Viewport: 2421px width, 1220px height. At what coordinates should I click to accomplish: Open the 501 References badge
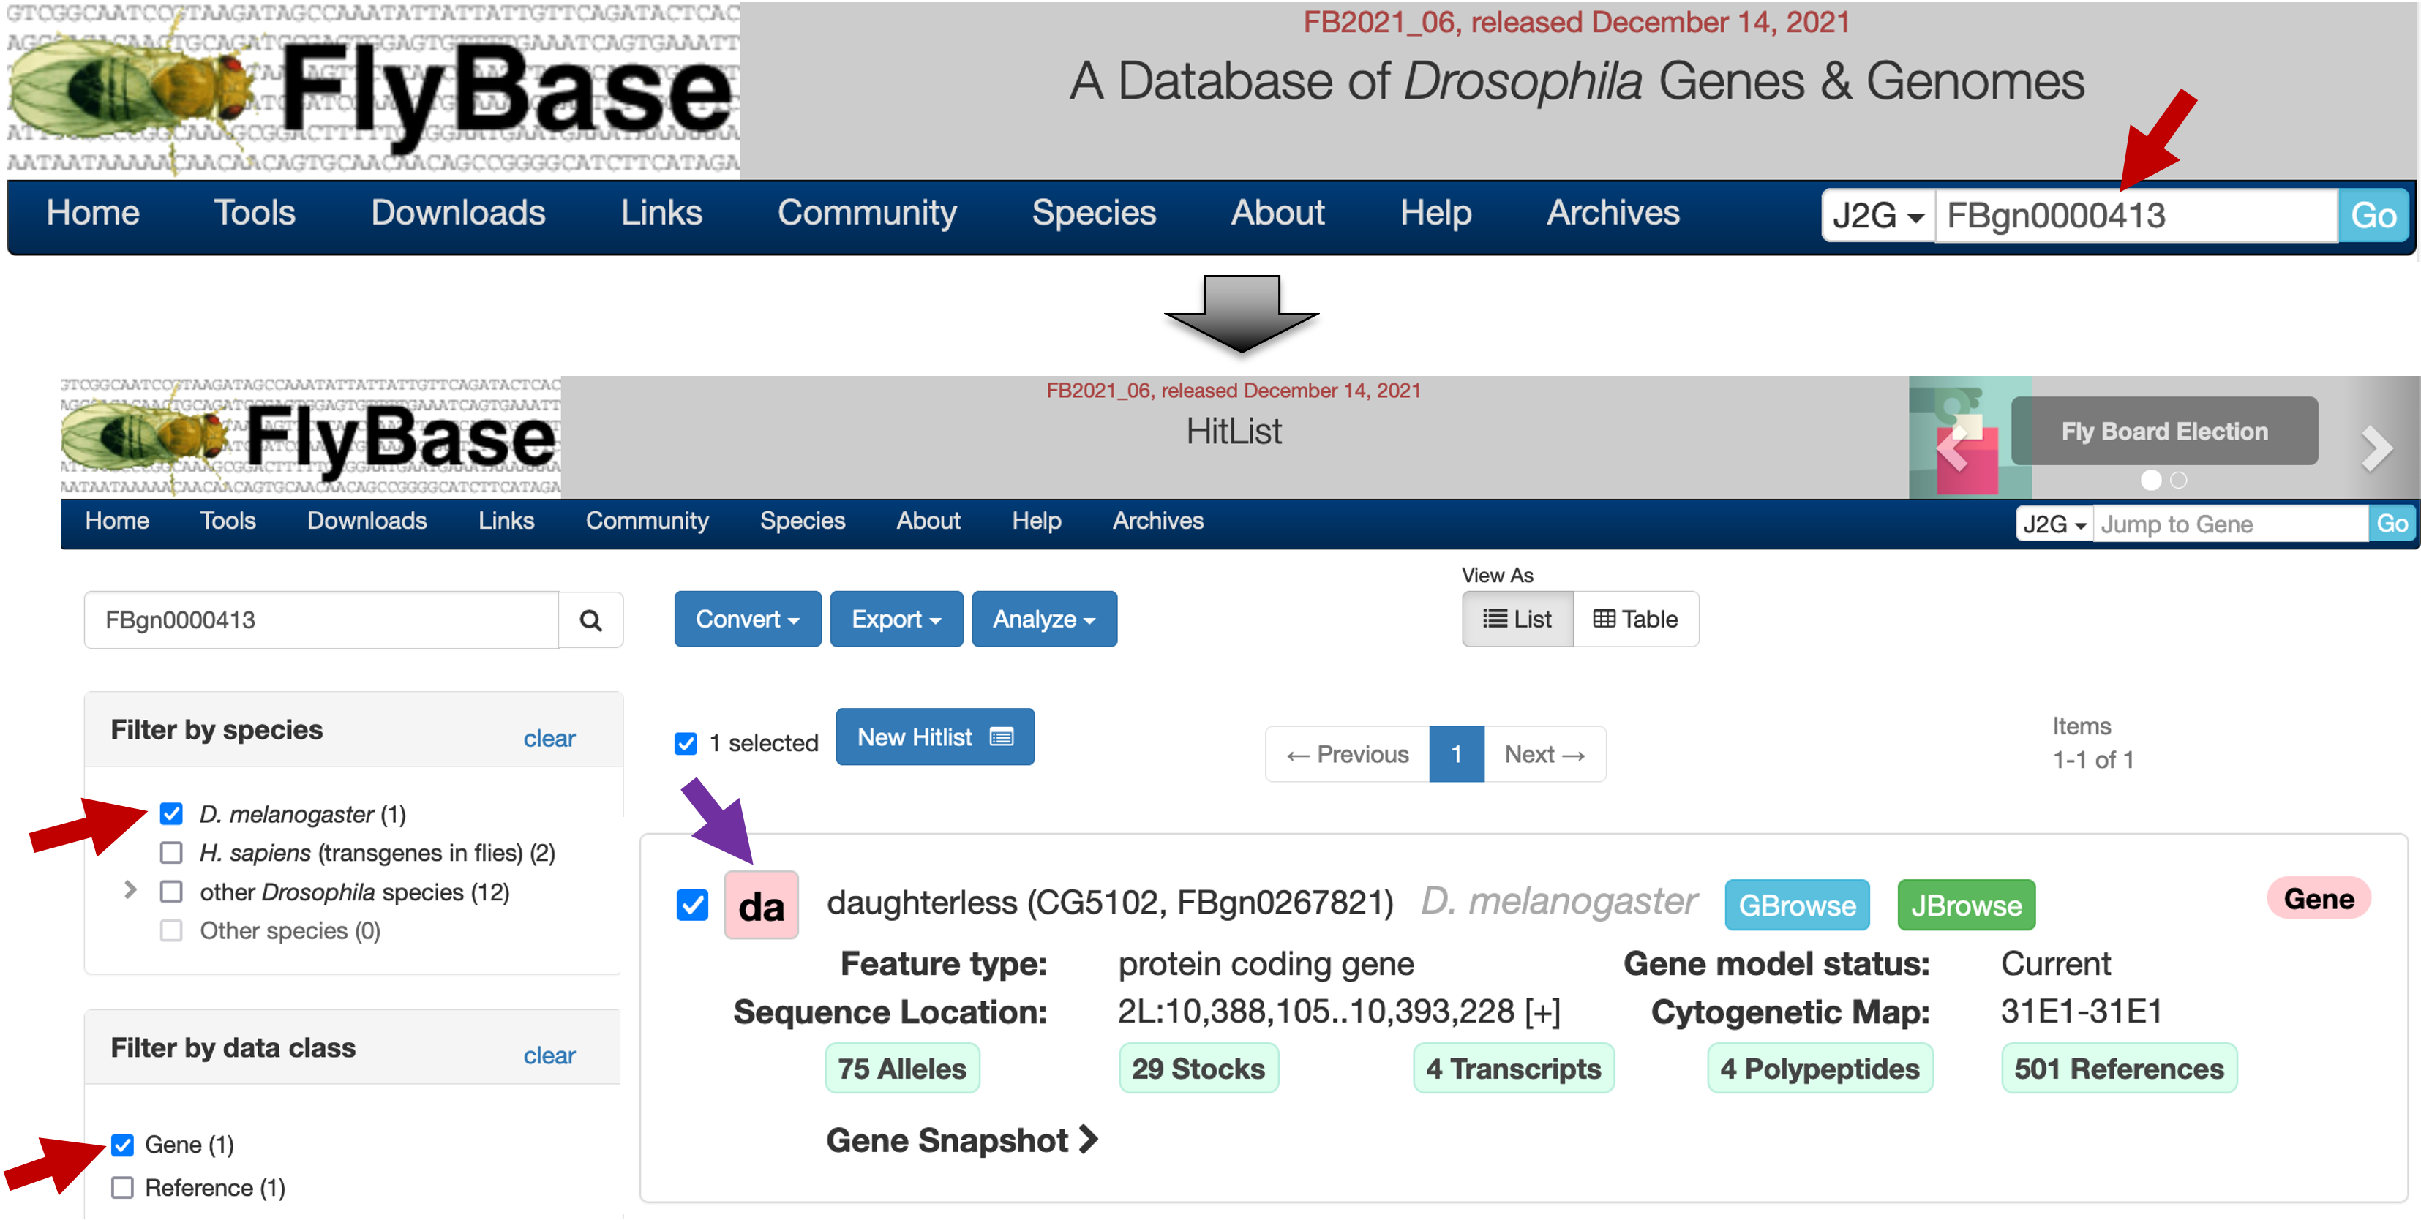coord(2120,1069)
